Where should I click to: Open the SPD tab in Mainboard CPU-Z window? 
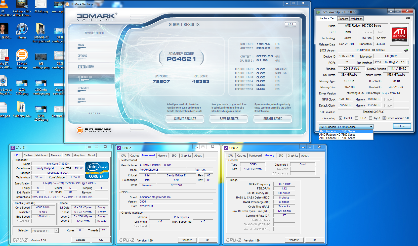point(174,156)
